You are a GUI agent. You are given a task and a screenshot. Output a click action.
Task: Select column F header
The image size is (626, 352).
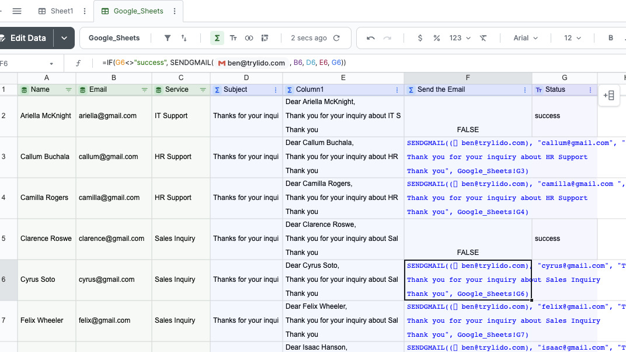(x=468, y=78)
